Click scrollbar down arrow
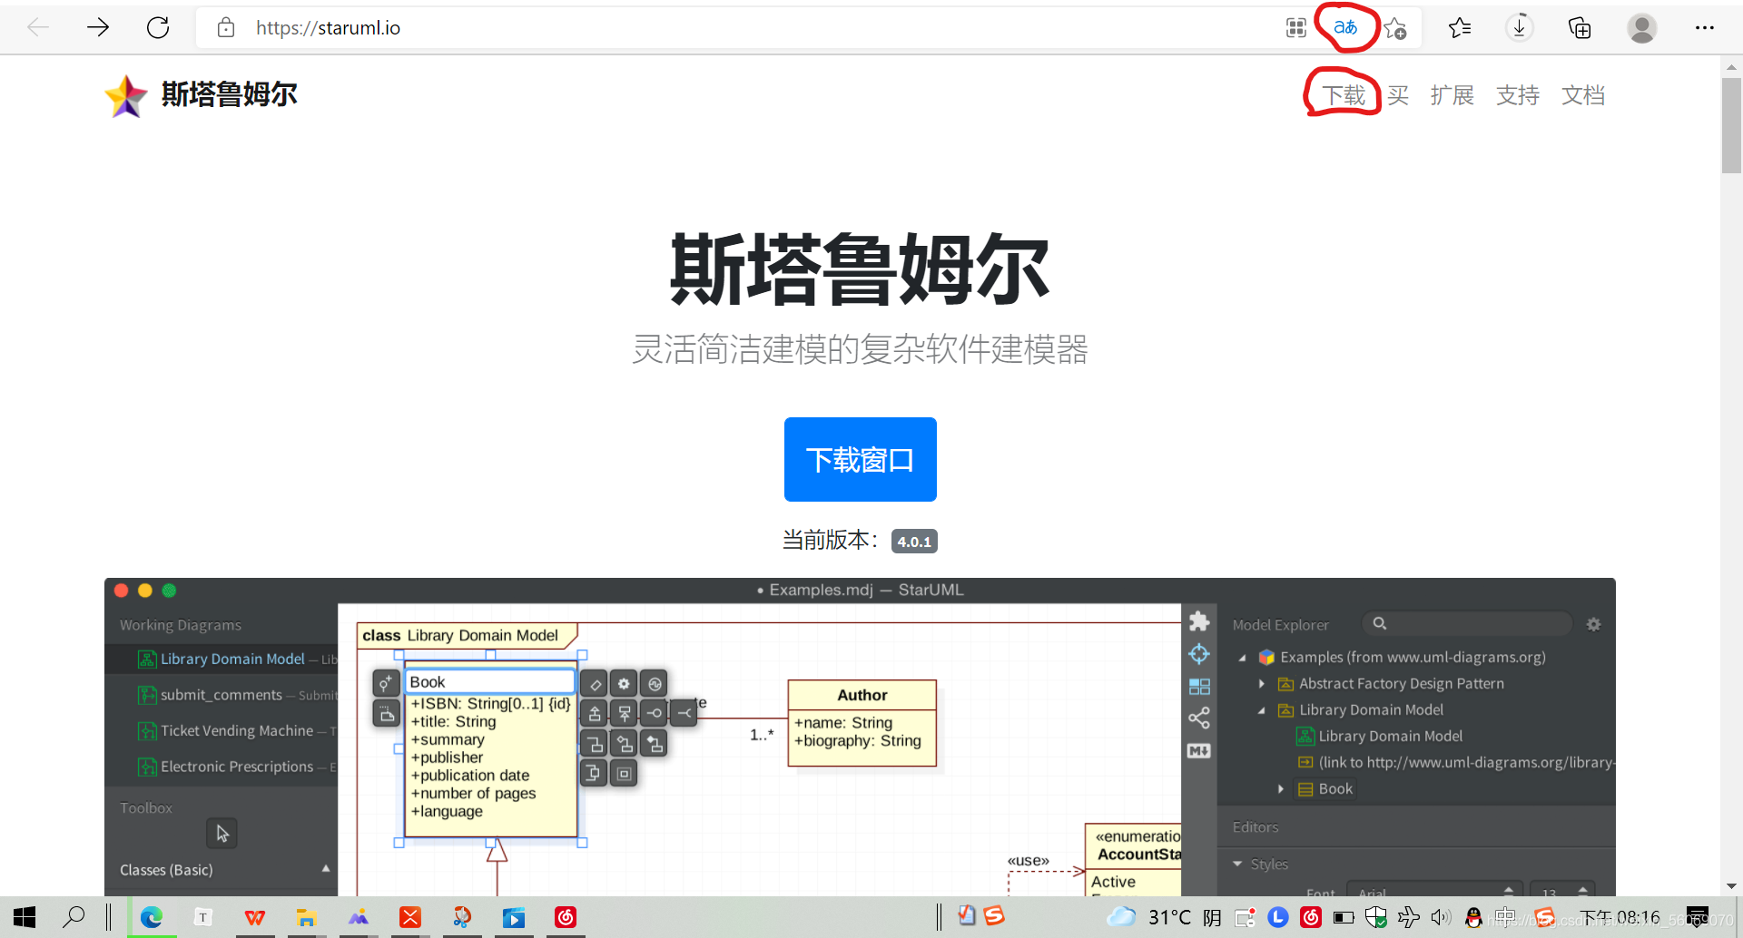Viewport: 1743px width, 938px height. click(1731, 885)
